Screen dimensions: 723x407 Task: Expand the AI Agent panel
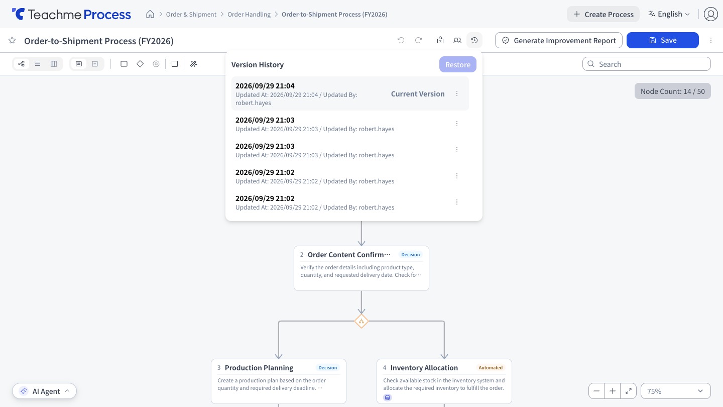click(44, 391)
